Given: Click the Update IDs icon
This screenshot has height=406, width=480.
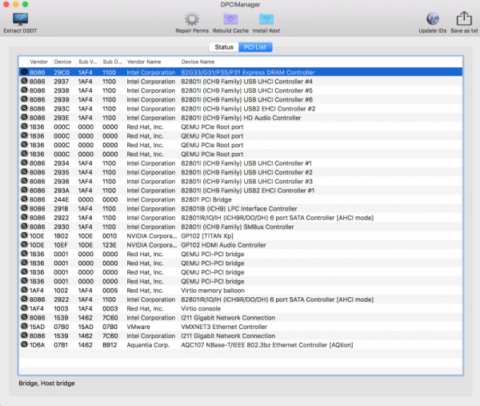Looking at the screenshot, I should click(432, 18).
